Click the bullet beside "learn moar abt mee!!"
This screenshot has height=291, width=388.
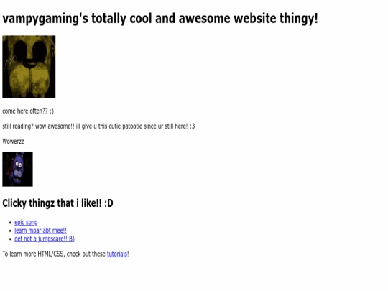10,231
